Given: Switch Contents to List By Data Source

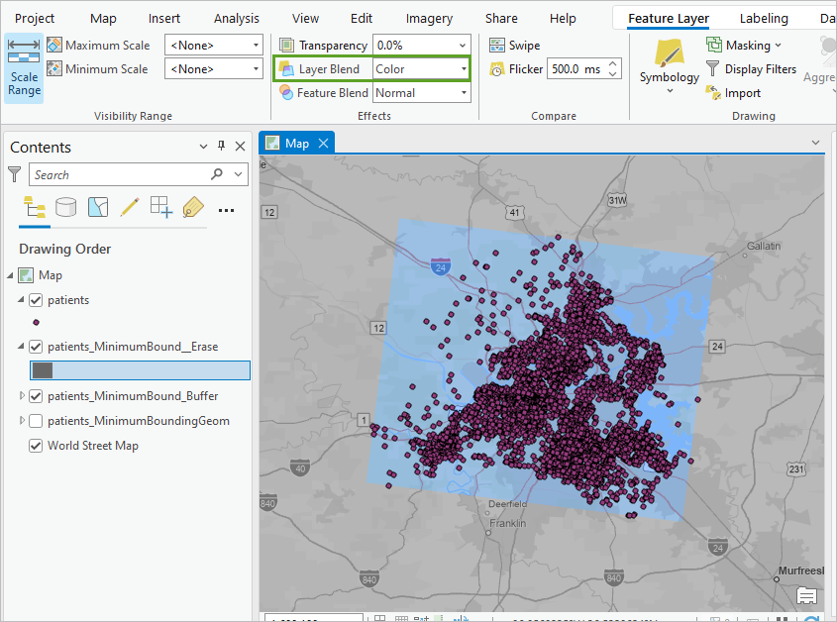Looking at the screenshot, I should tap(65, 208).
